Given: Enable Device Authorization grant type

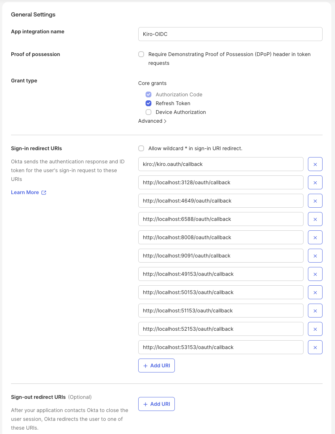Looking at the screenshot, I should point(148,112).
